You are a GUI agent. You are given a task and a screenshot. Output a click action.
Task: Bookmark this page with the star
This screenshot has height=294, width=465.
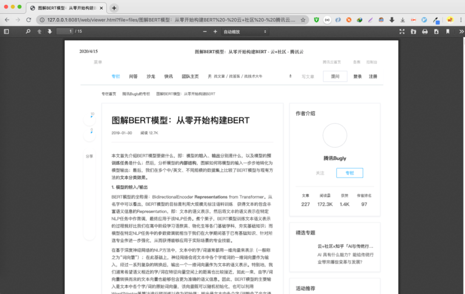coord(303,20)
